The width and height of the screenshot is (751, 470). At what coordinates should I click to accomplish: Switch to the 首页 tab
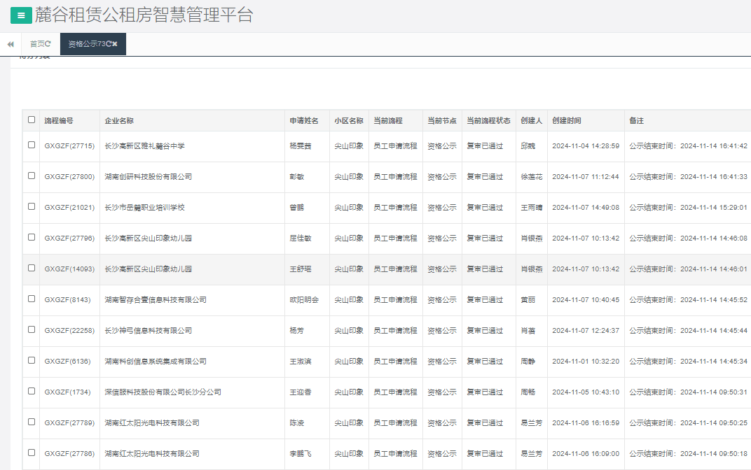[x=37, y=43]
